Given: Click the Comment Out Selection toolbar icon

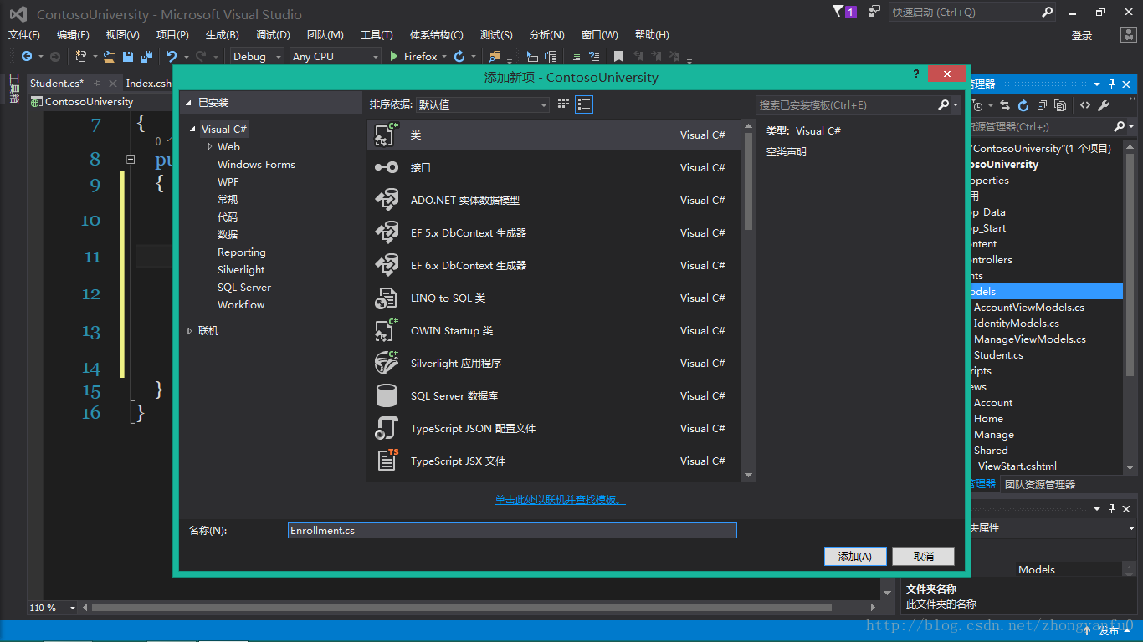Looking at the screenshot, I should coord(575,57).
